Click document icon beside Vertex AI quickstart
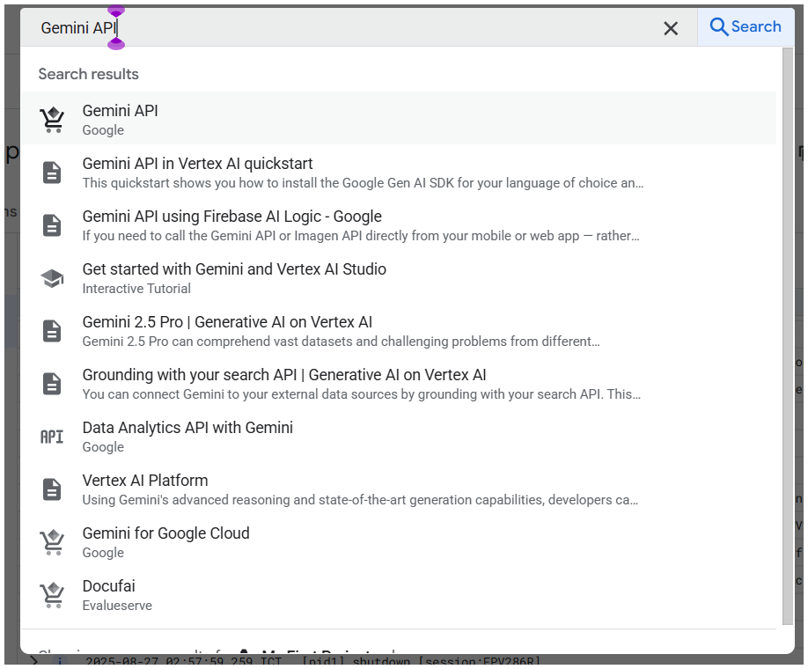Viewport: 808px width, 669px height. pos(52,173)
